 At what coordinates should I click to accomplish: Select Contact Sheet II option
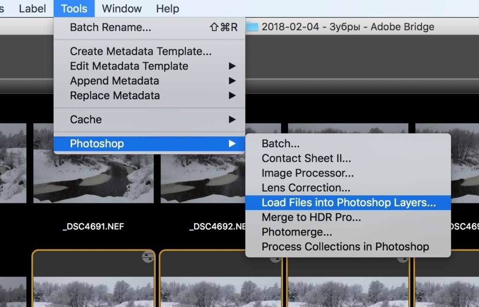306,158
